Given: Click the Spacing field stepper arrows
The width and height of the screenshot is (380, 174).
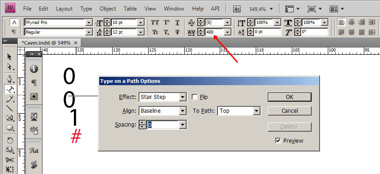Looking at the screenshot, I should 143,125.
